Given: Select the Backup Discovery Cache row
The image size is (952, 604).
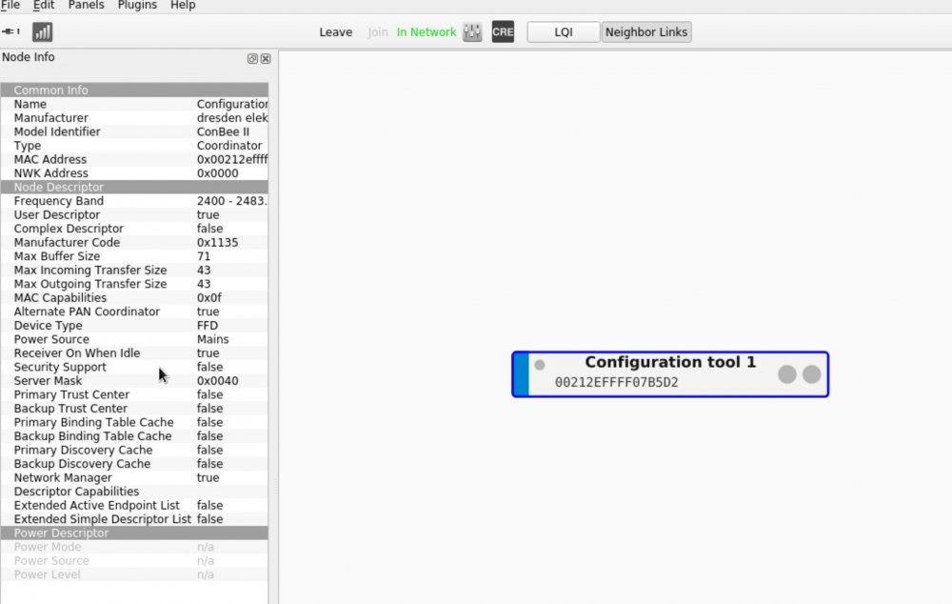Looking at the screenshot, I should [134, 464].
